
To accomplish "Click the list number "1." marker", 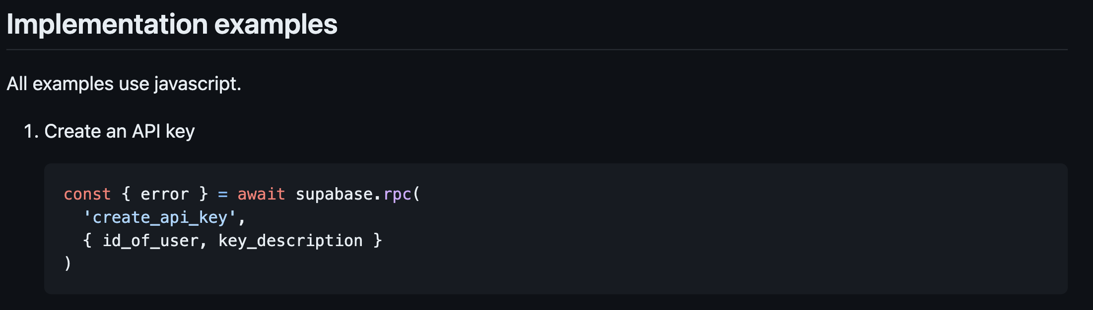I will pyautogui.click(x=31, y=131).
